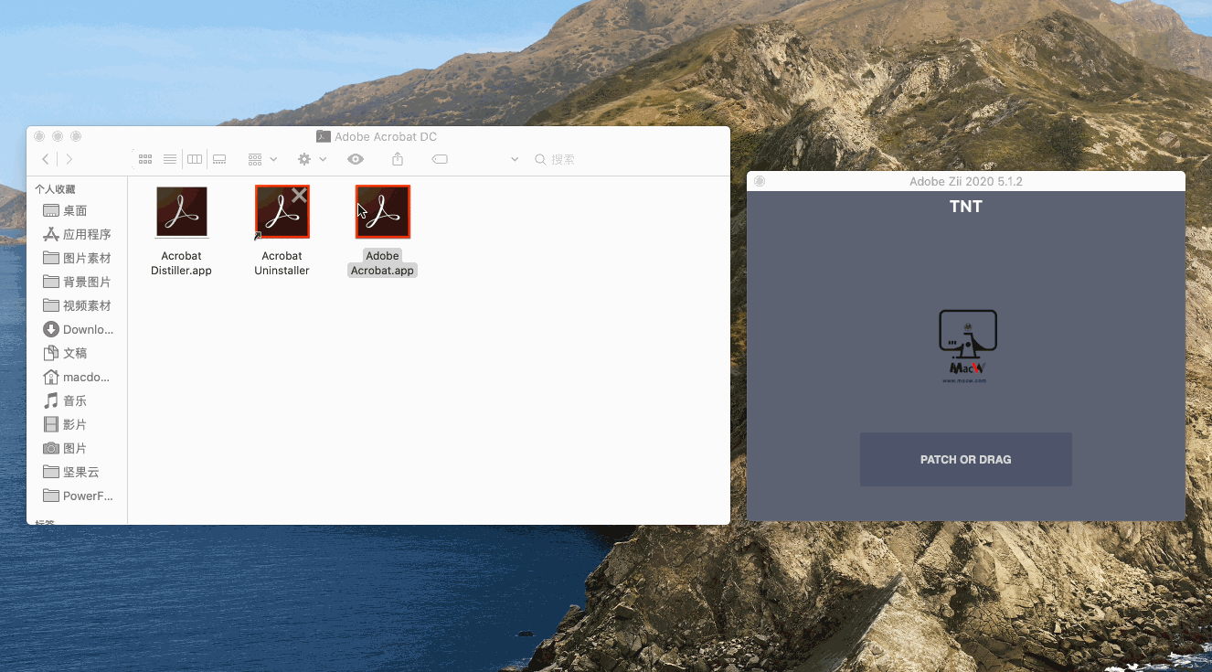Click the tag icon in the toolbar
Image resolution: width=1212 pixels, height=672 pixels.
[x=440, y=158]
